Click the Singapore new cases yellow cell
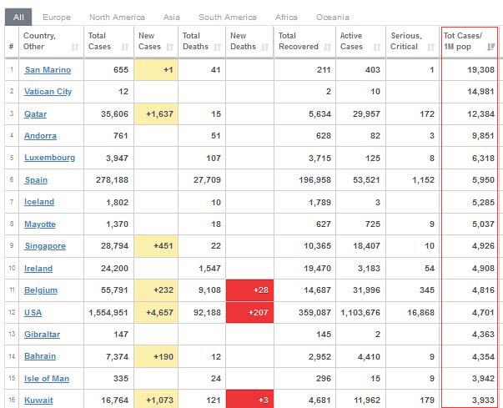503x408 pixels. tap(156, 246)
